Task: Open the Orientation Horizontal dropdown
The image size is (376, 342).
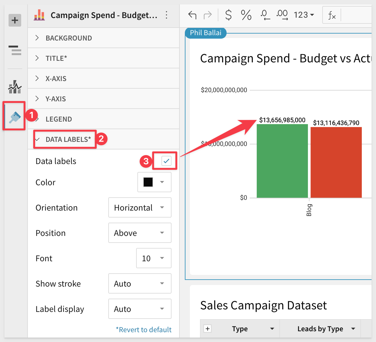Action: point(140,207)
